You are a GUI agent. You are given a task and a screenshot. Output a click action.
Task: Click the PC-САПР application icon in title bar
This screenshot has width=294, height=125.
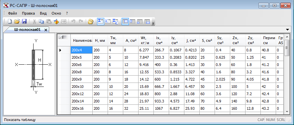6,5
